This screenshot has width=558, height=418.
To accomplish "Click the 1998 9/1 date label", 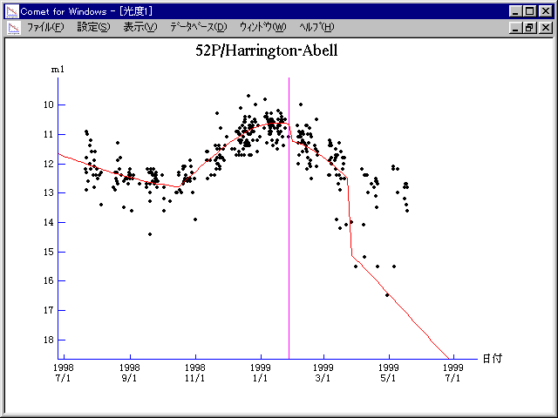I will click(x=130, y=372).
